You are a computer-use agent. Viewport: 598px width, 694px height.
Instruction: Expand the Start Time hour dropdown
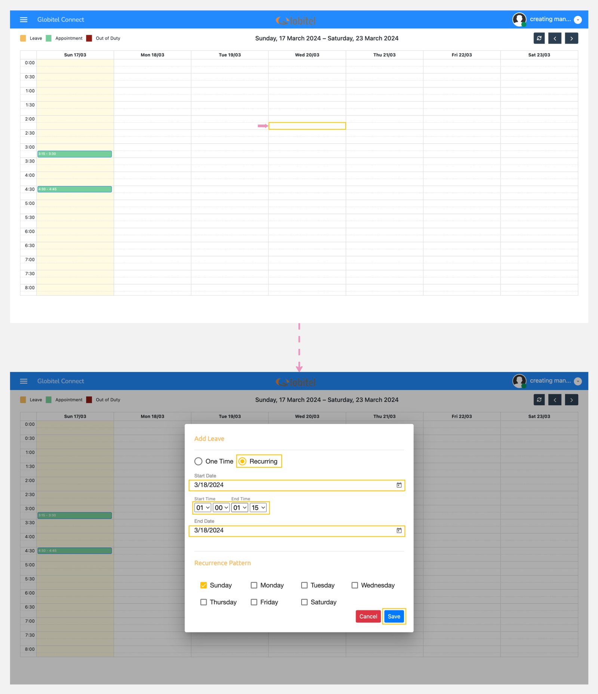click(x=203, y=508)
